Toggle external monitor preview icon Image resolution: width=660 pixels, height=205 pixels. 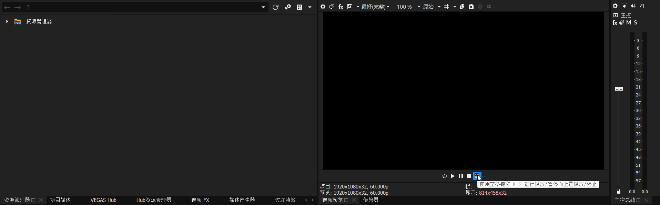pyautogui.click(x=332, y=7)
